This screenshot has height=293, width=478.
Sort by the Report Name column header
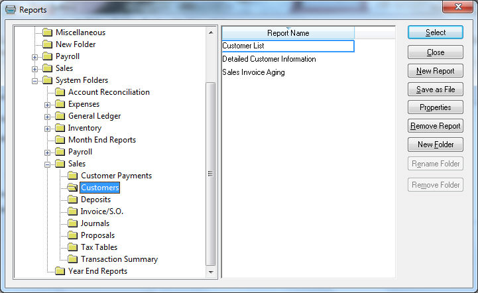288,33
